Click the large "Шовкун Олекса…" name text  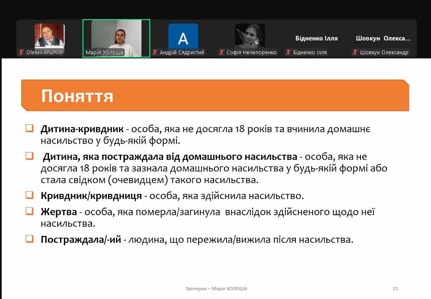click(383, 38)
